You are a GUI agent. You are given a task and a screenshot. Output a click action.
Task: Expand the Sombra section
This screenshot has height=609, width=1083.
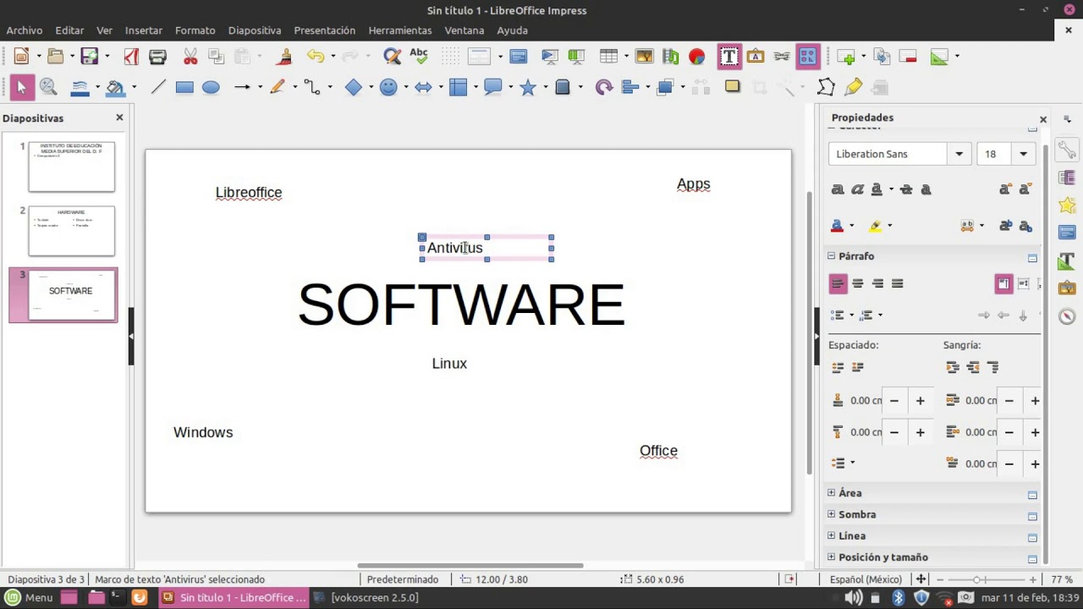coord(831,514)
